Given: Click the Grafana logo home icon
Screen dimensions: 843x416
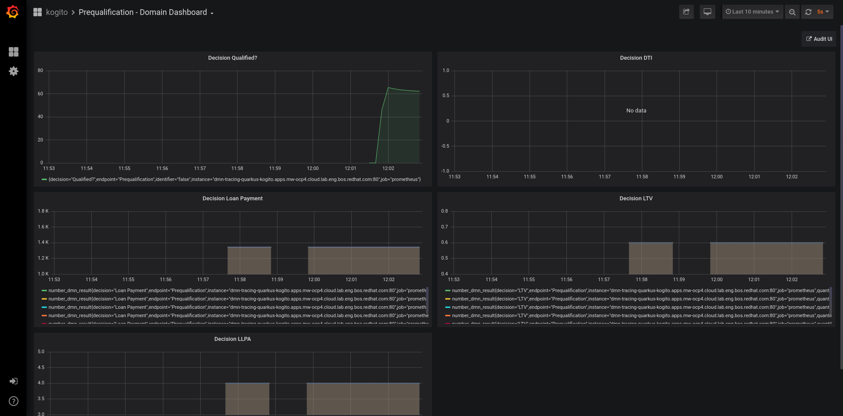Looking at the screenshot, I should 13,12.
